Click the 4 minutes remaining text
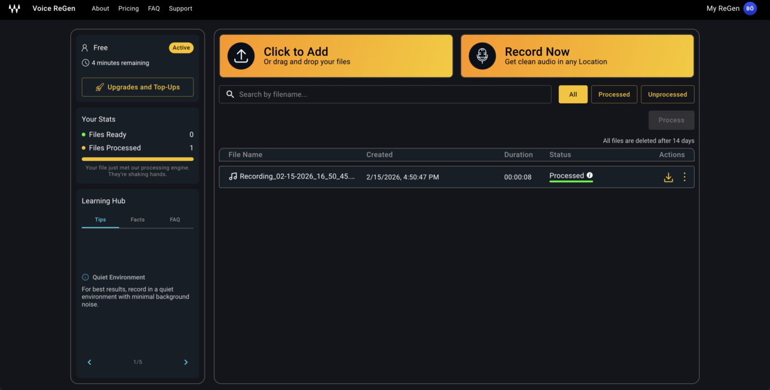Viewport: 770px width, 390px height. pos(120,63)
